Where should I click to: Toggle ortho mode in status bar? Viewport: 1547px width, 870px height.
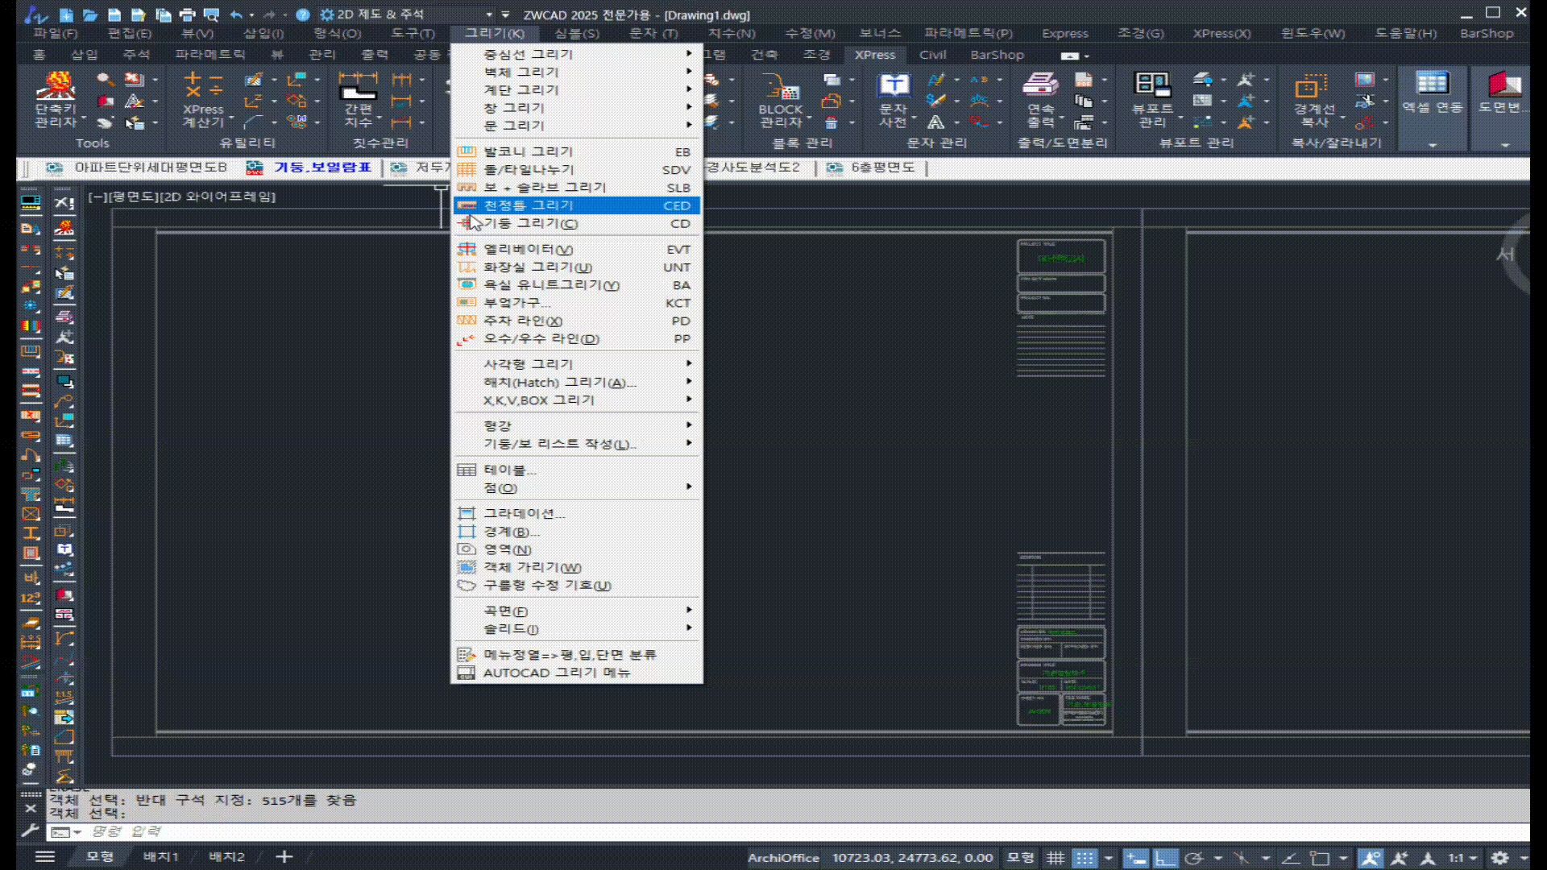(x=1164, y=858)
